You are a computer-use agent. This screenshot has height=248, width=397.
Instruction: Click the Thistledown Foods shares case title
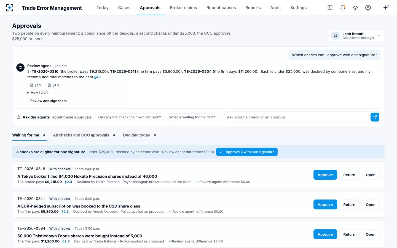pyautogui.click(x=80, y=236)
